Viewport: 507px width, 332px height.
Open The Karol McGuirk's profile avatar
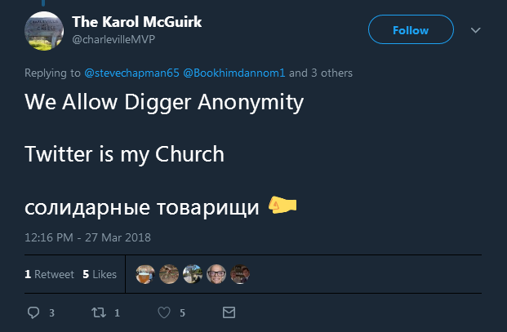(45, 29)
